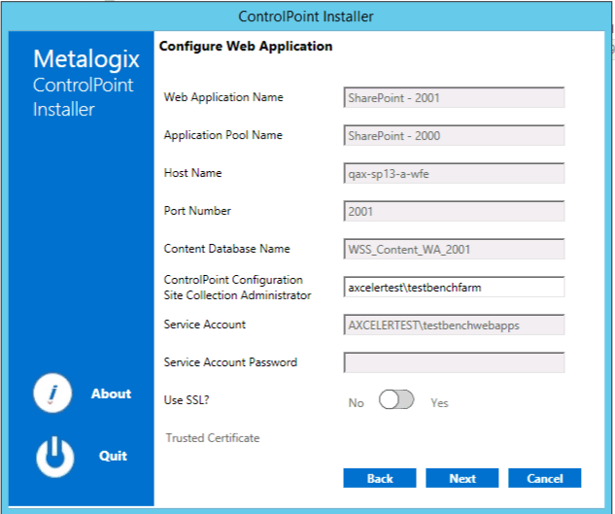The height and width of the screenshot is (514, 615).
Task: Click into the Host Name field
Action: tap(454, 174)
